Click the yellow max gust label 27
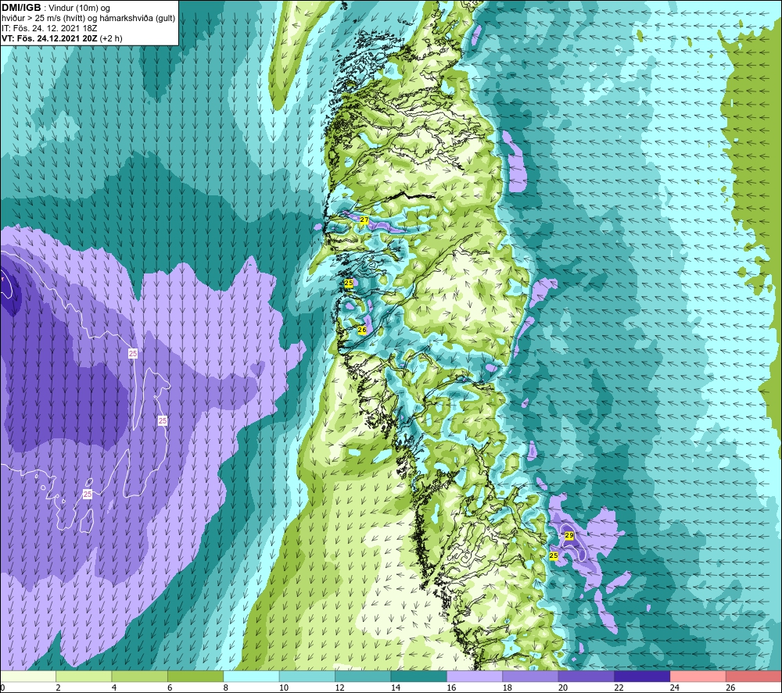This screenshot has width=782, height=693. tap(364, 220)
